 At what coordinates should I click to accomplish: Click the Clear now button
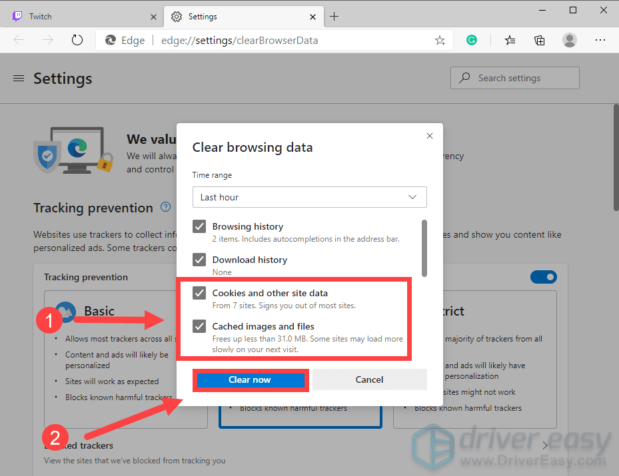pyautogui.click(x=251, y=379)
